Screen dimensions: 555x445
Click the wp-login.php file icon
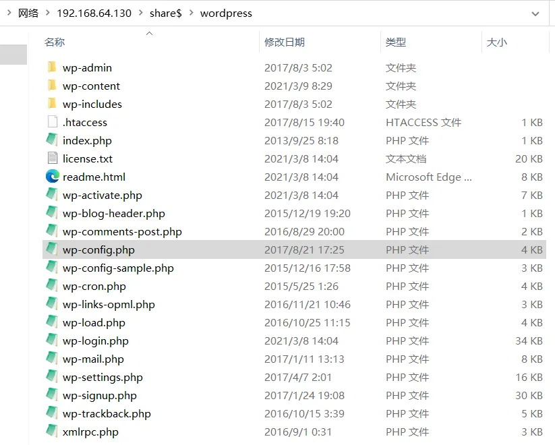click(x=52, y=340)
